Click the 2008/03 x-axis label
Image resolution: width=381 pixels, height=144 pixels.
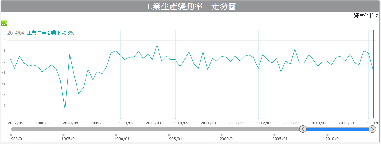[x=43, y=123]
